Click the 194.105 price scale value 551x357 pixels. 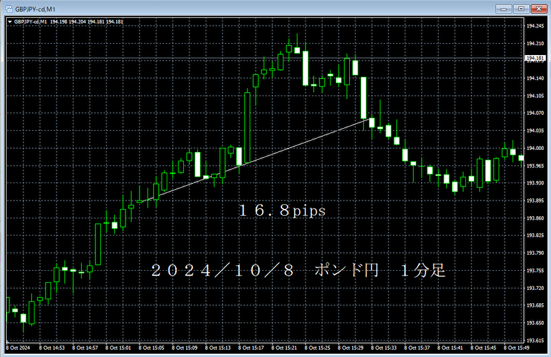535,96
